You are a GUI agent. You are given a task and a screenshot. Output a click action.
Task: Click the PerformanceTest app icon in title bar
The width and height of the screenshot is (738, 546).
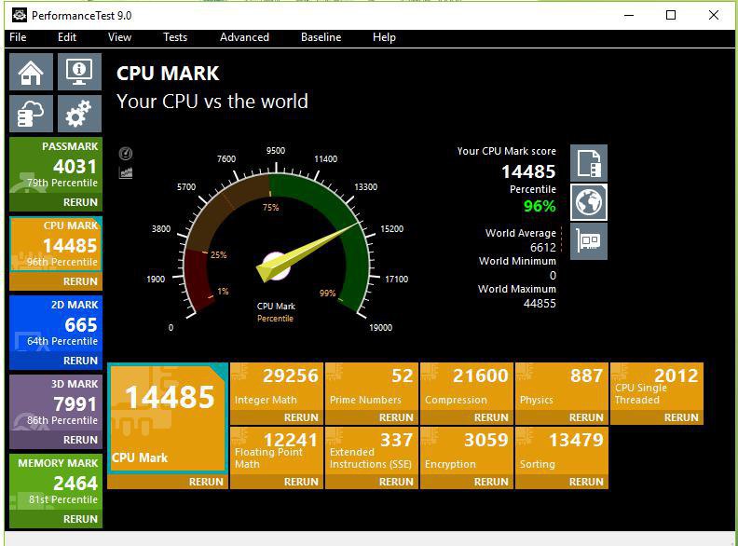click(x=20, y=15)
